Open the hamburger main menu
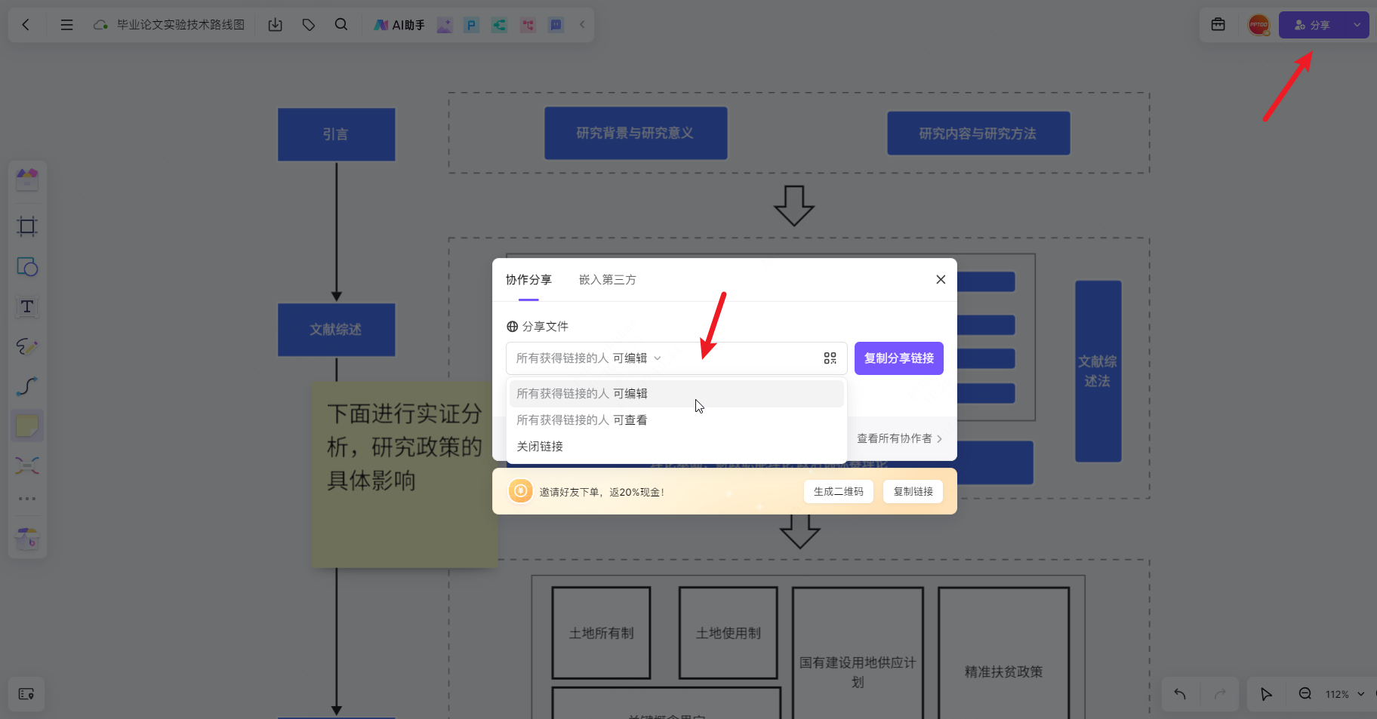The height and width of the screenshot is (719, 1377). (66, 25)
